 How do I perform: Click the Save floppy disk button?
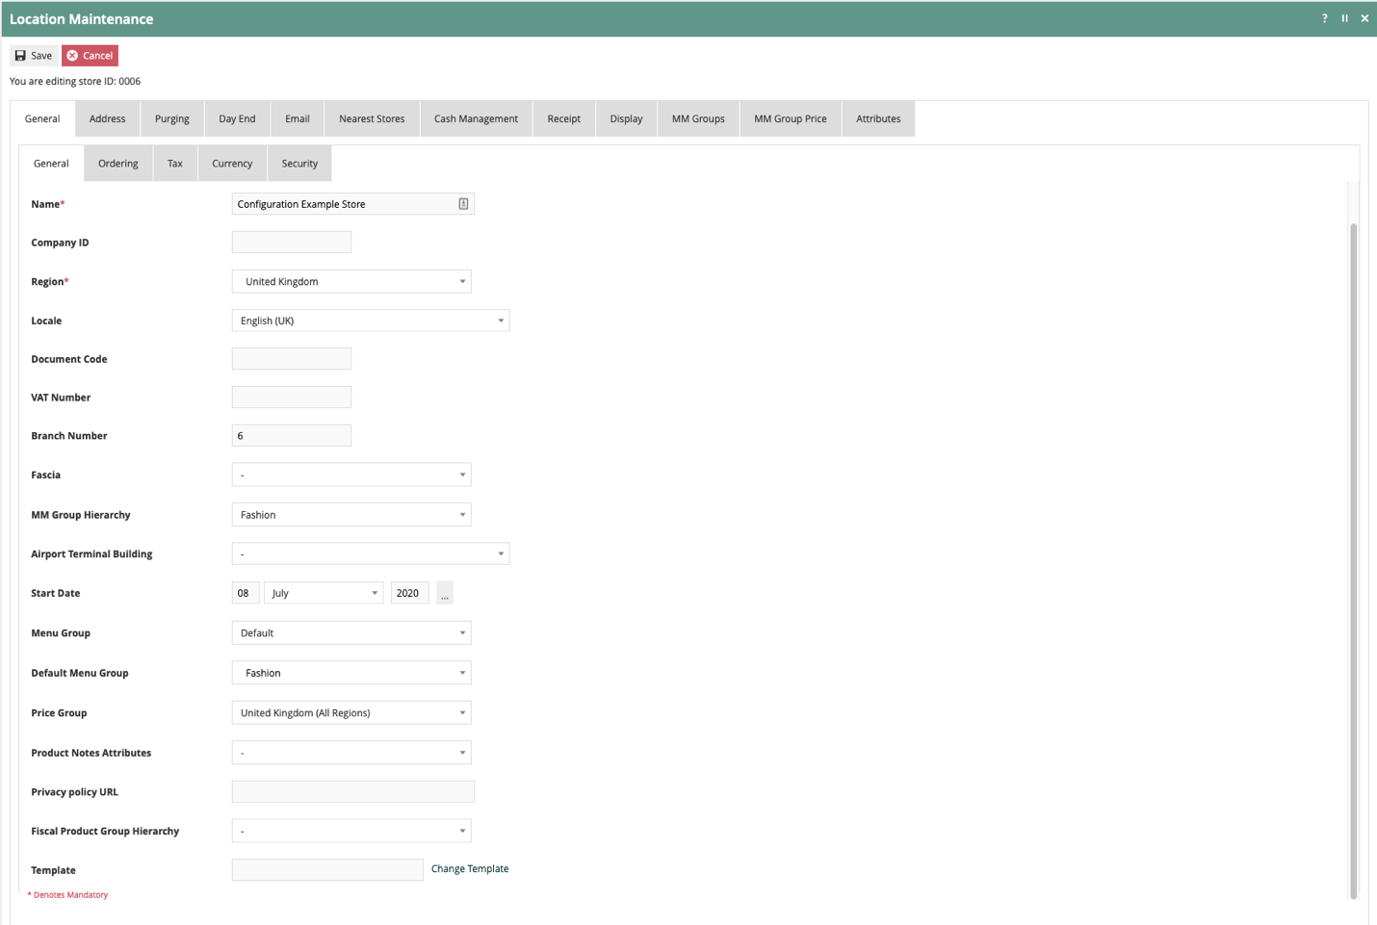pos(34,56)
